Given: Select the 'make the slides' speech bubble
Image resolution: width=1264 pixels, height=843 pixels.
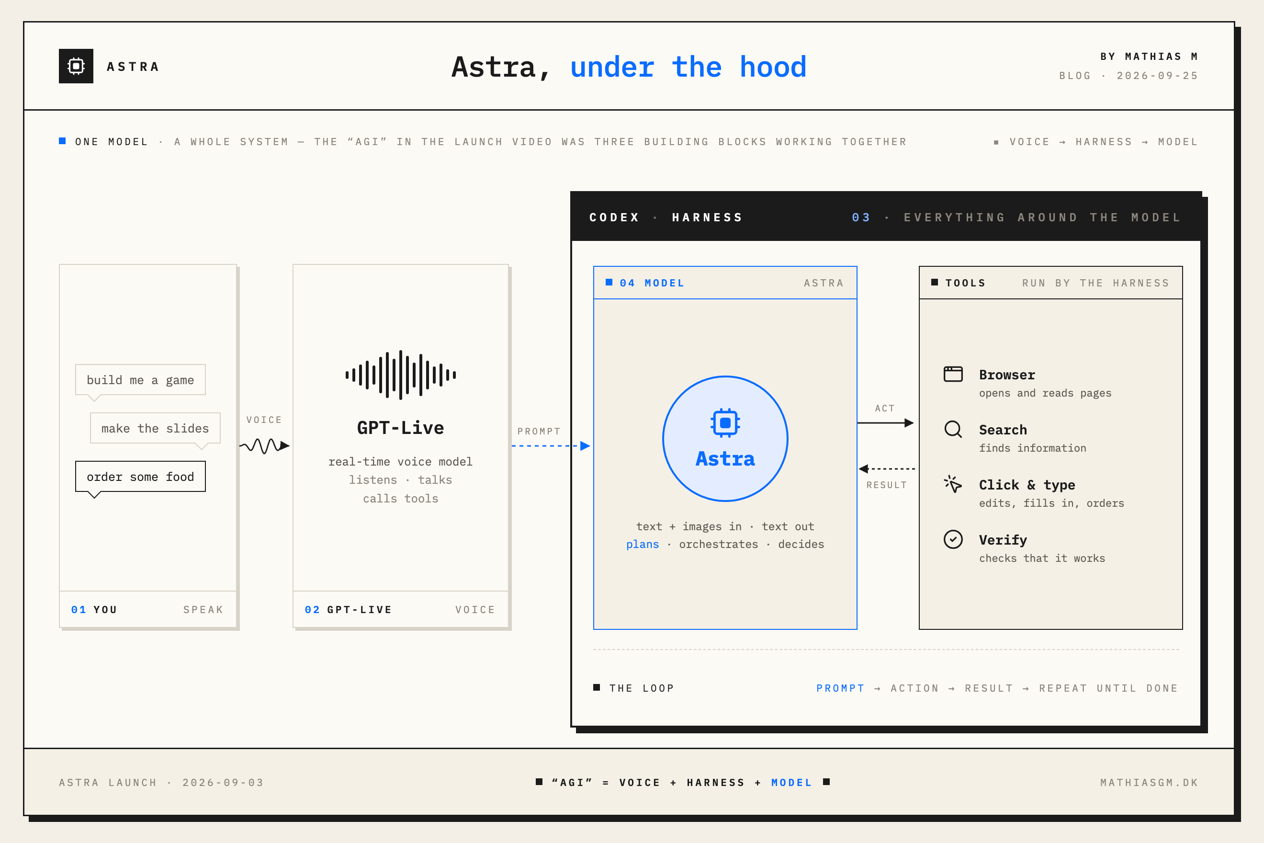Looking at the screenshot, I should [x=155, y=429].
